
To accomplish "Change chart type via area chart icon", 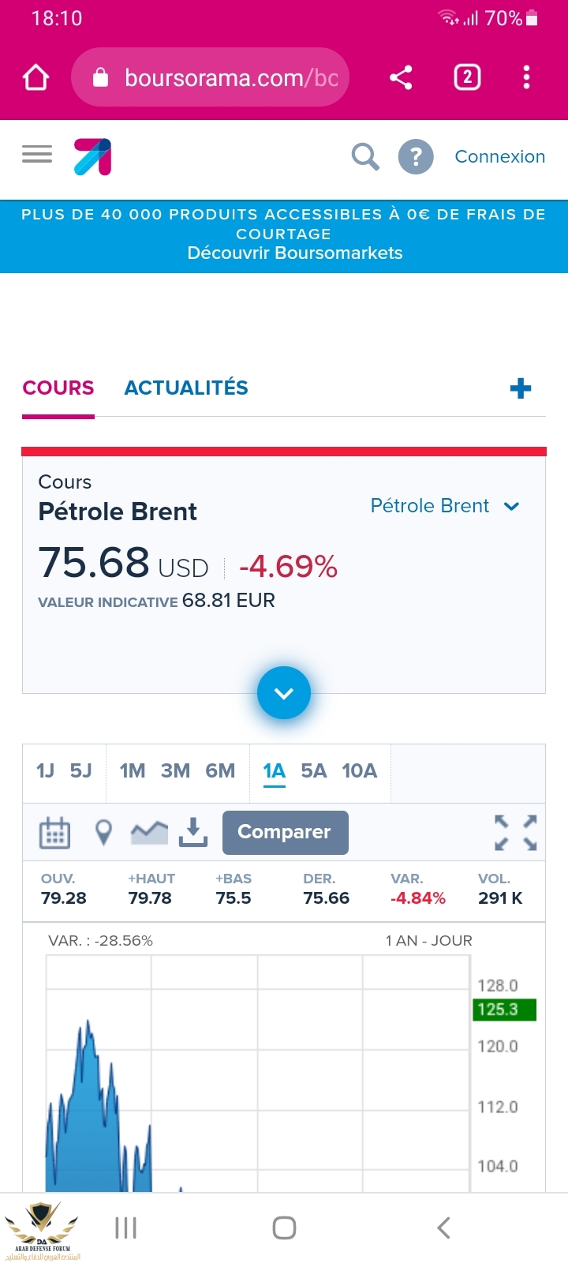I will [x=149, y=832].
